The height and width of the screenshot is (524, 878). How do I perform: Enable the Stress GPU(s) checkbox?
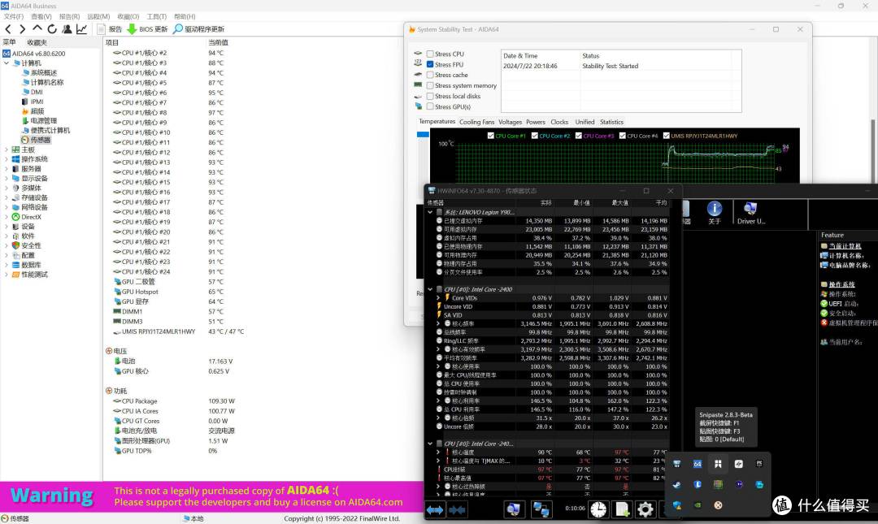coord(430,106)
